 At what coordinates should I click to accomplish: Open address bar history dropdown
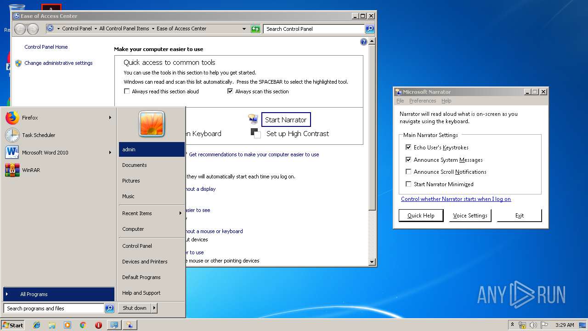(x=244, y=29)
